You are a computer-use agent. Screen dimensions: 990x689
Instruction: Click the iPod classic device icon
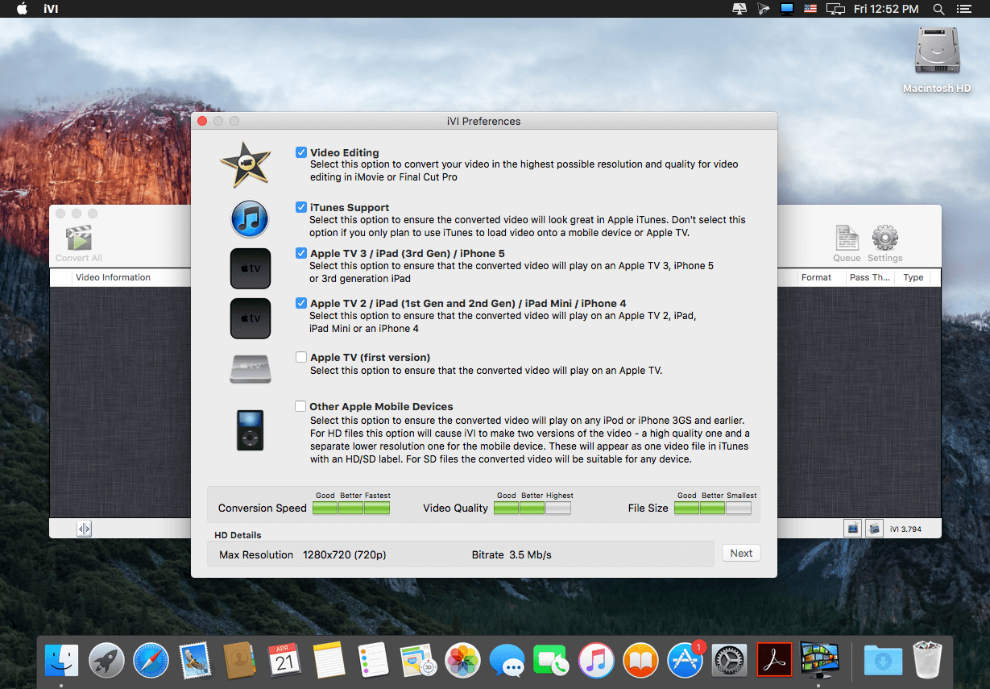(250, 430)
